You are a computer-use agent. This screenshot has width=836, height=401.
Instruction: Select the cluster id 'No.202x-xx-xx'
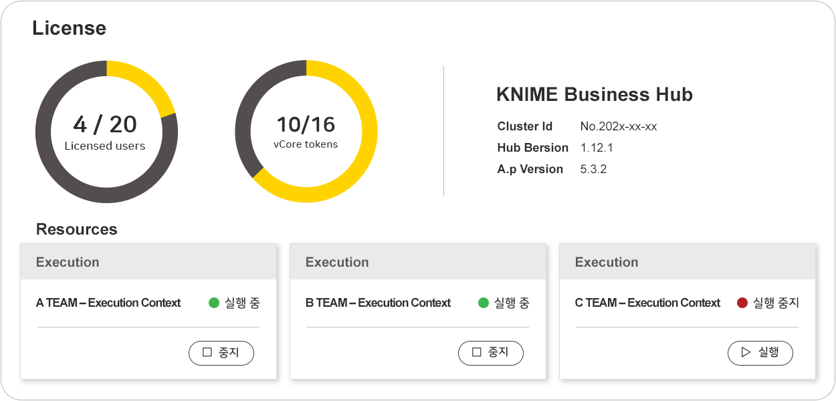pyautogui.click(x=619, y=126)
